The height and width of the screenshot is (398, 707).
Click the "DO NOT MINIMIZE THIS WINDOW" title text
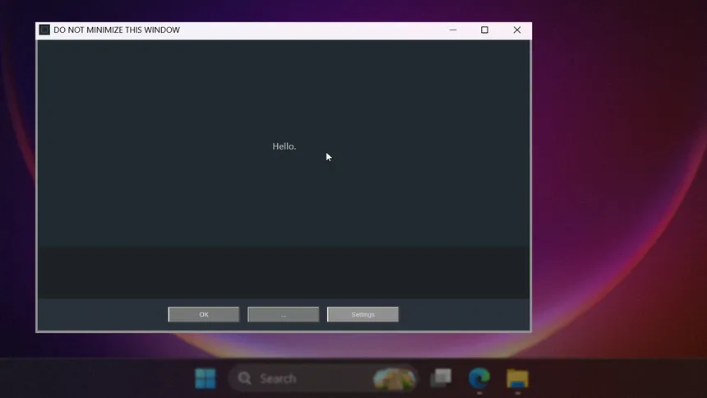[117, 30]
